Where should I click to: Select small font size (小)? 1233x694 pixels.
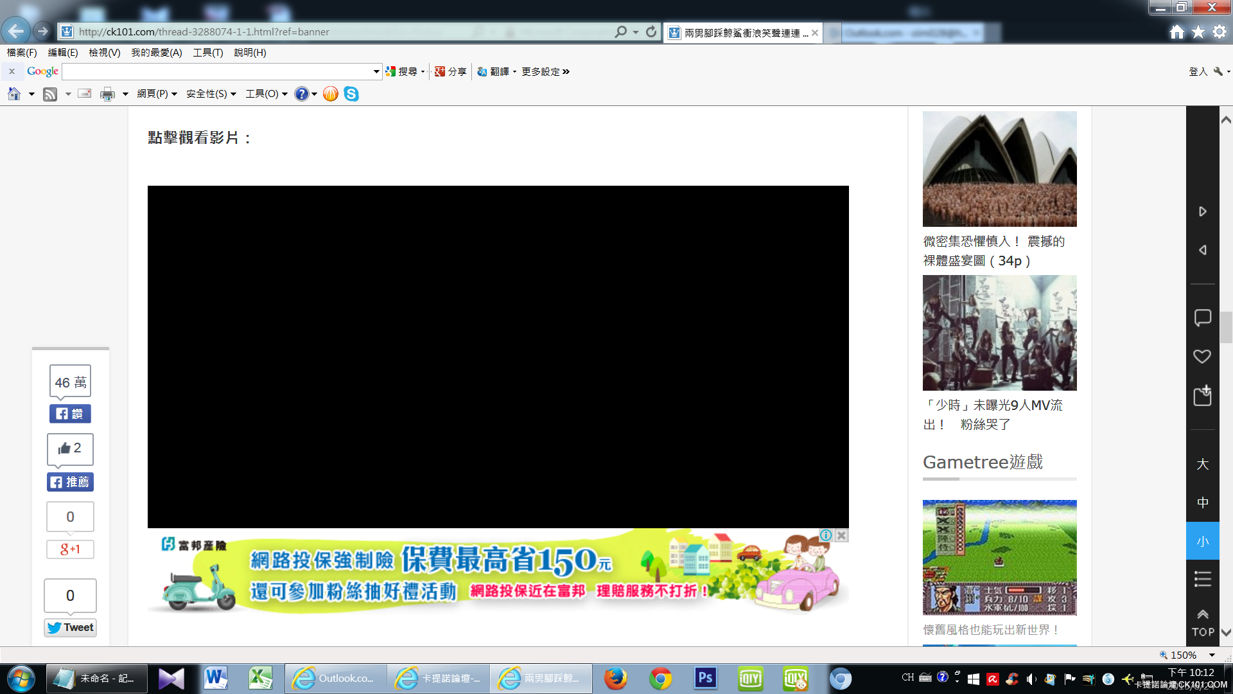(x=1203, y=541)
